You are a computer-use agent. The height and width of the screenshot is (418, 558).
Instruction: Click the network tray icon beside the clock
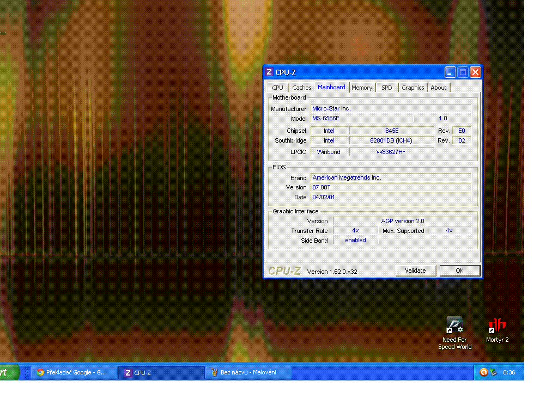[x=493, y=372]
